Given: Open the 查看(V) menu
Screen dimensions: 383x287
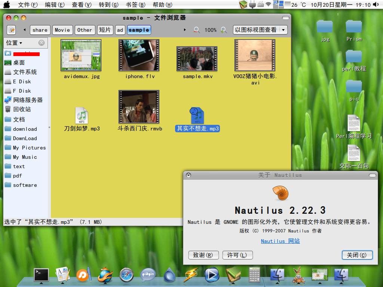Looking at the screenshot, I should (x=82, y=4).
